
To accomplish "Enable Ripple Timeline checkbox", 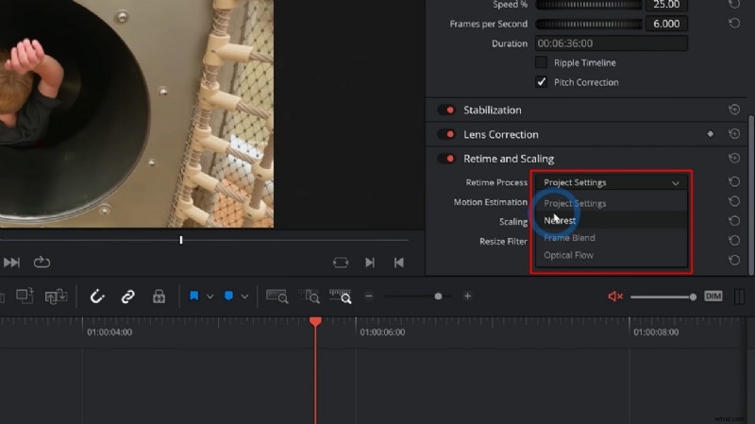I will pos(541,62).
